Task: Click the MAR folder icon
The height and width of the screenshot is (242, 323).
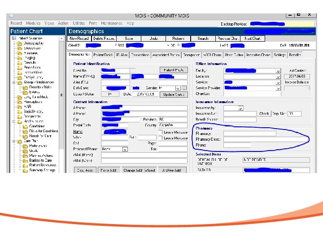Action: (20, 107)
